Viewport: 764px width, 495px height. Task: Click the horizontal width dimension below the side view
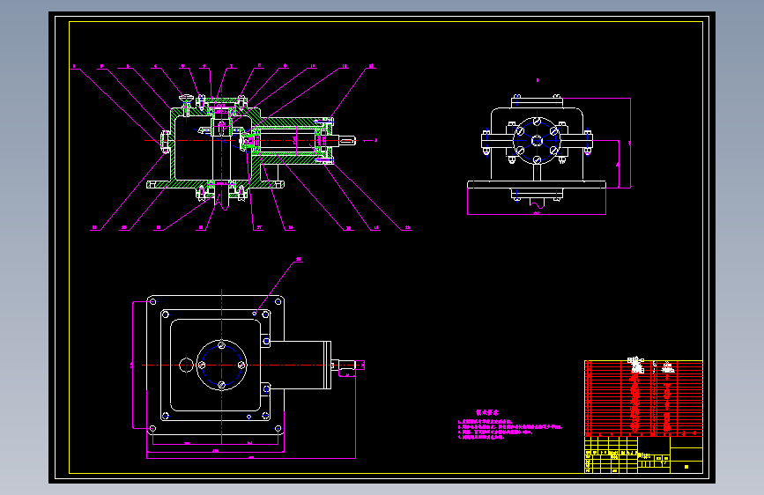point(537,213)
